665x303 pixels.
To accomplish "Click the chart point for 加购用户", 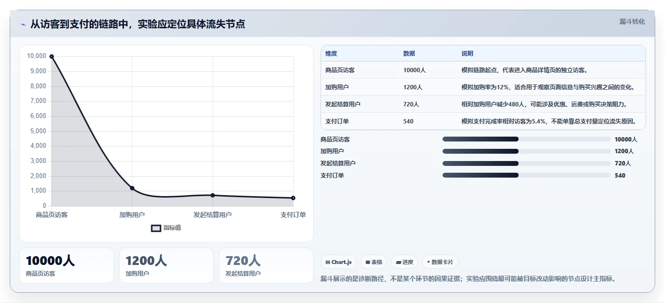I will 132,188.
